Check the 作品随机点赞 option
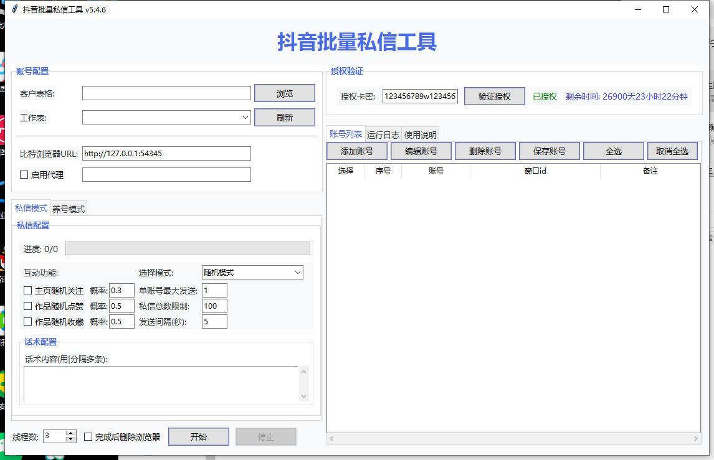The width and height of the screenshot is (714, 460). (x=27, y=306)
